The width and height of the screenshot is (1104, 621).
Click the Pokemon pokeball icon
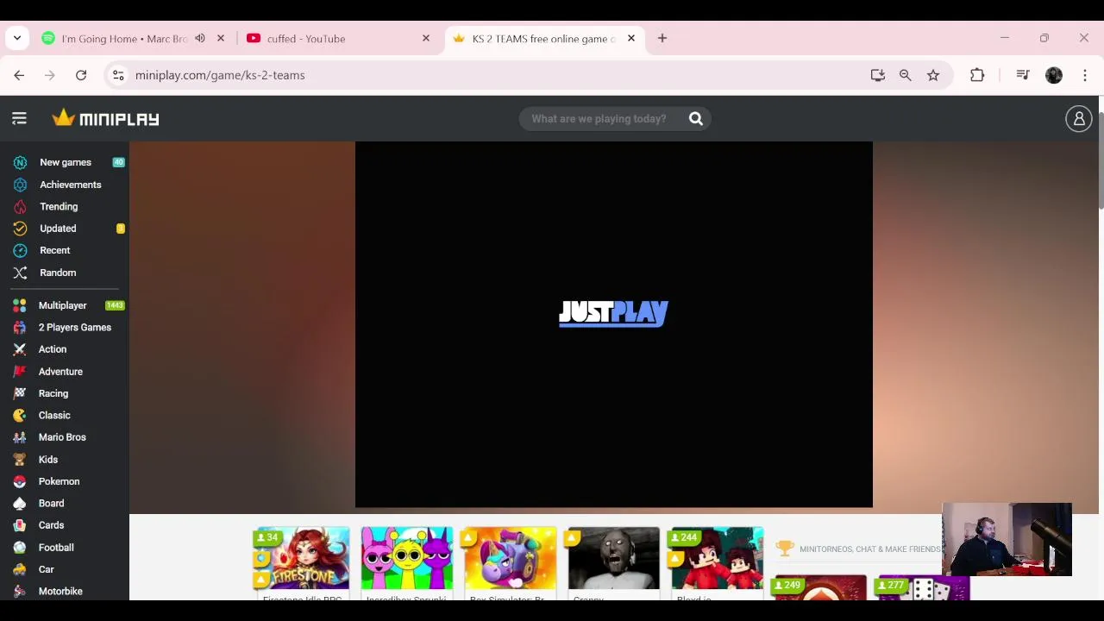point(20,481)
